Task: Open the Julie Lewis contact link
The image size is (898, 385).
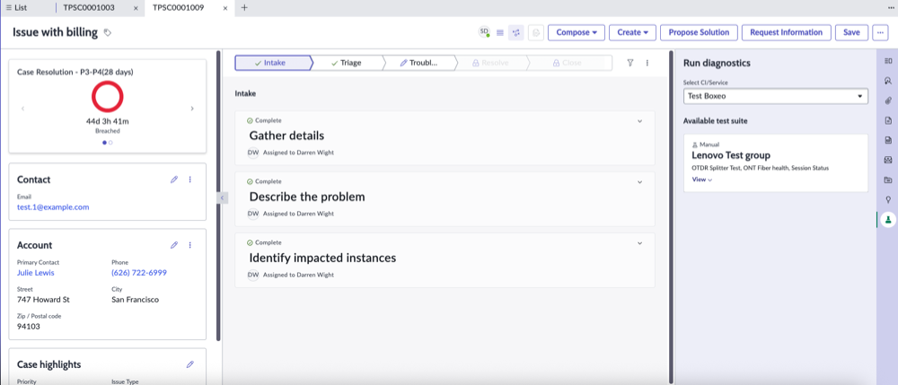Action: click(x=36, y=273)
